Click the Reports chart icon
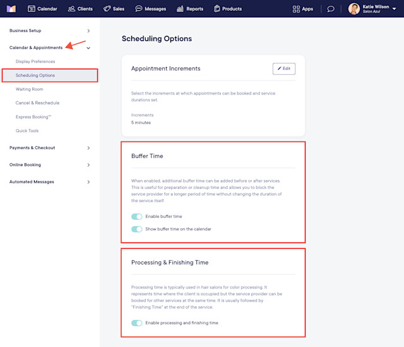The width and height of the screenshot is (404, 347). [180, 9]
